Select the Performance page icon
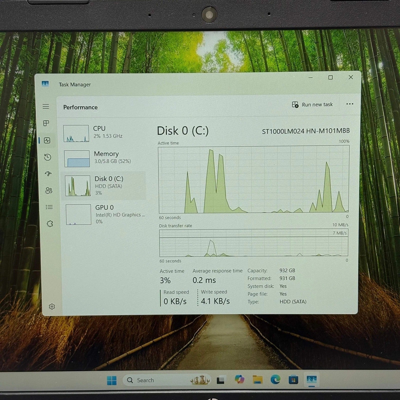Screen dimensions: 400x400 47,140
